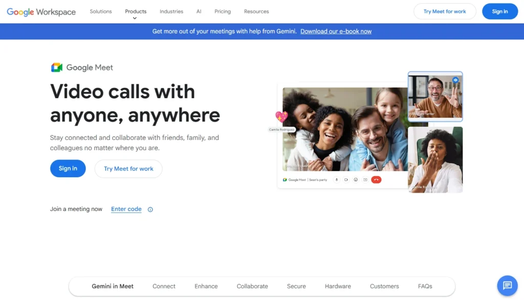Turn off the camera in the Meet call
This screenshot has height=300, width=524.
346,179
